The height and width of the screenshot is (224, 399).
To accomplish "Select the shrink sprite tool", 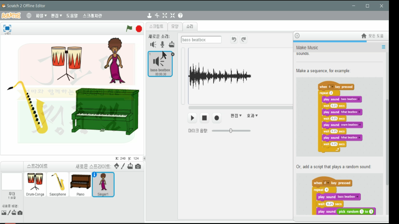I will (172, 16).
